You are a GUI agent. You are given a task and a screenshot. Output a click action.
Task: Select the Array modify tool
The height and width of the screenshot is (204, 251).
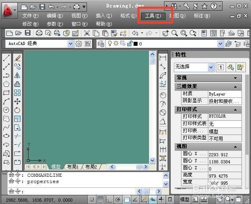click(17, 93)
